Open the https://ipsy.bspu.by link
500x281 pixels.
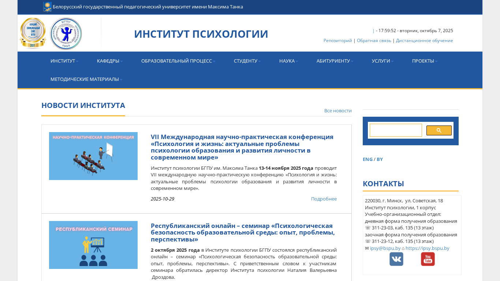pos(428,248)
